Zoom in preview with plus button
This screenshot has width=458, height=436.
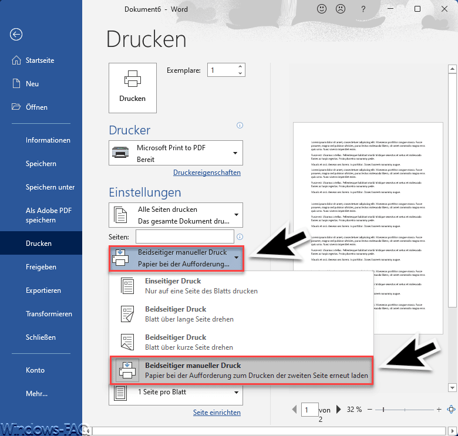point(439,410)
